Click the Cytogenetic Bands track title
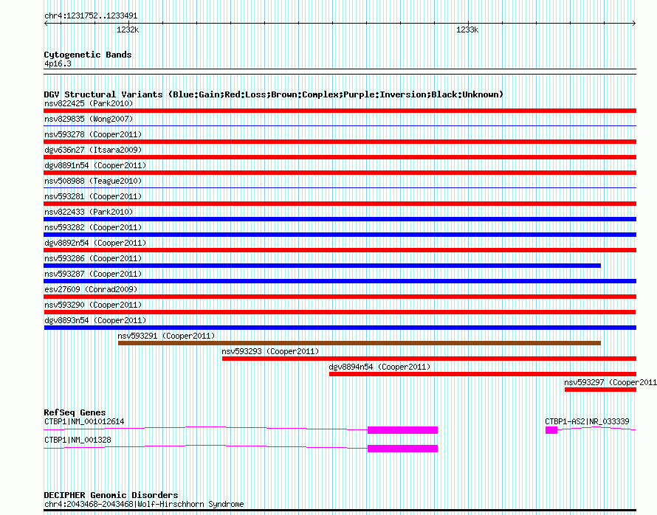This screenshot has height=515, width=657. tap(88, 55)
